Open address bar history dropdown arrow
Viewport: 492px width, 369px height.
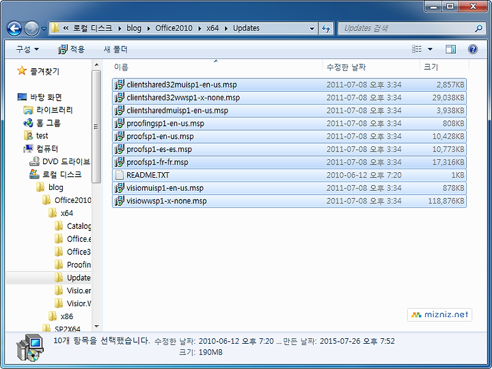[312, 29]
